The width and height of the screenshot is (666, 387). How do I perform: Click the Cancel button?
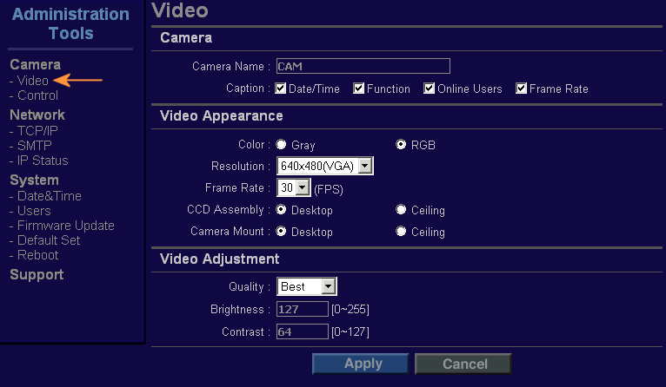tap(463, 364)
